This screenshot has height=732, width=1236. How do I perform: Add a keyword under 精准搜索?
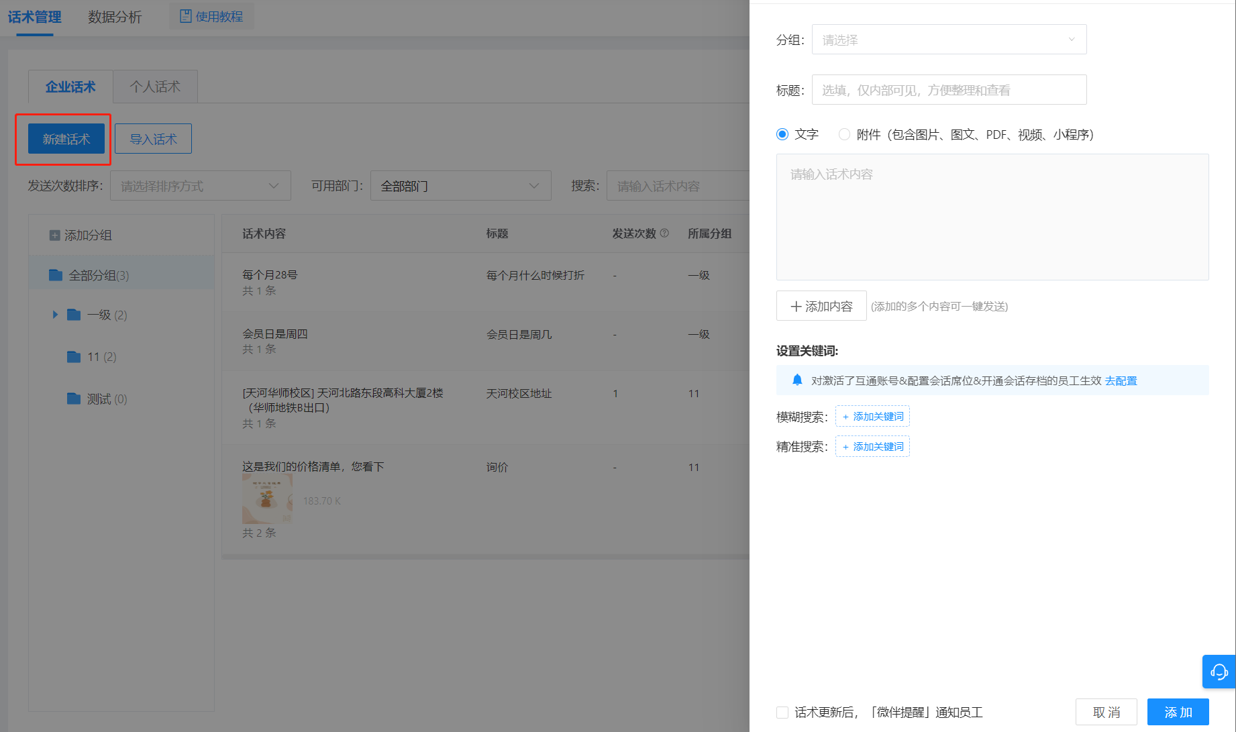872,446
